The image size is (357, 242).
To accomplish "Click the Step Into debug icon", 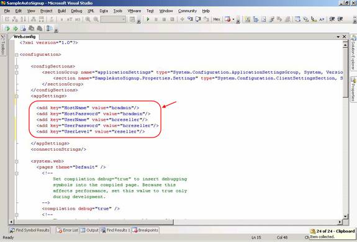I will pyautogui.click(x=190, y=19).
